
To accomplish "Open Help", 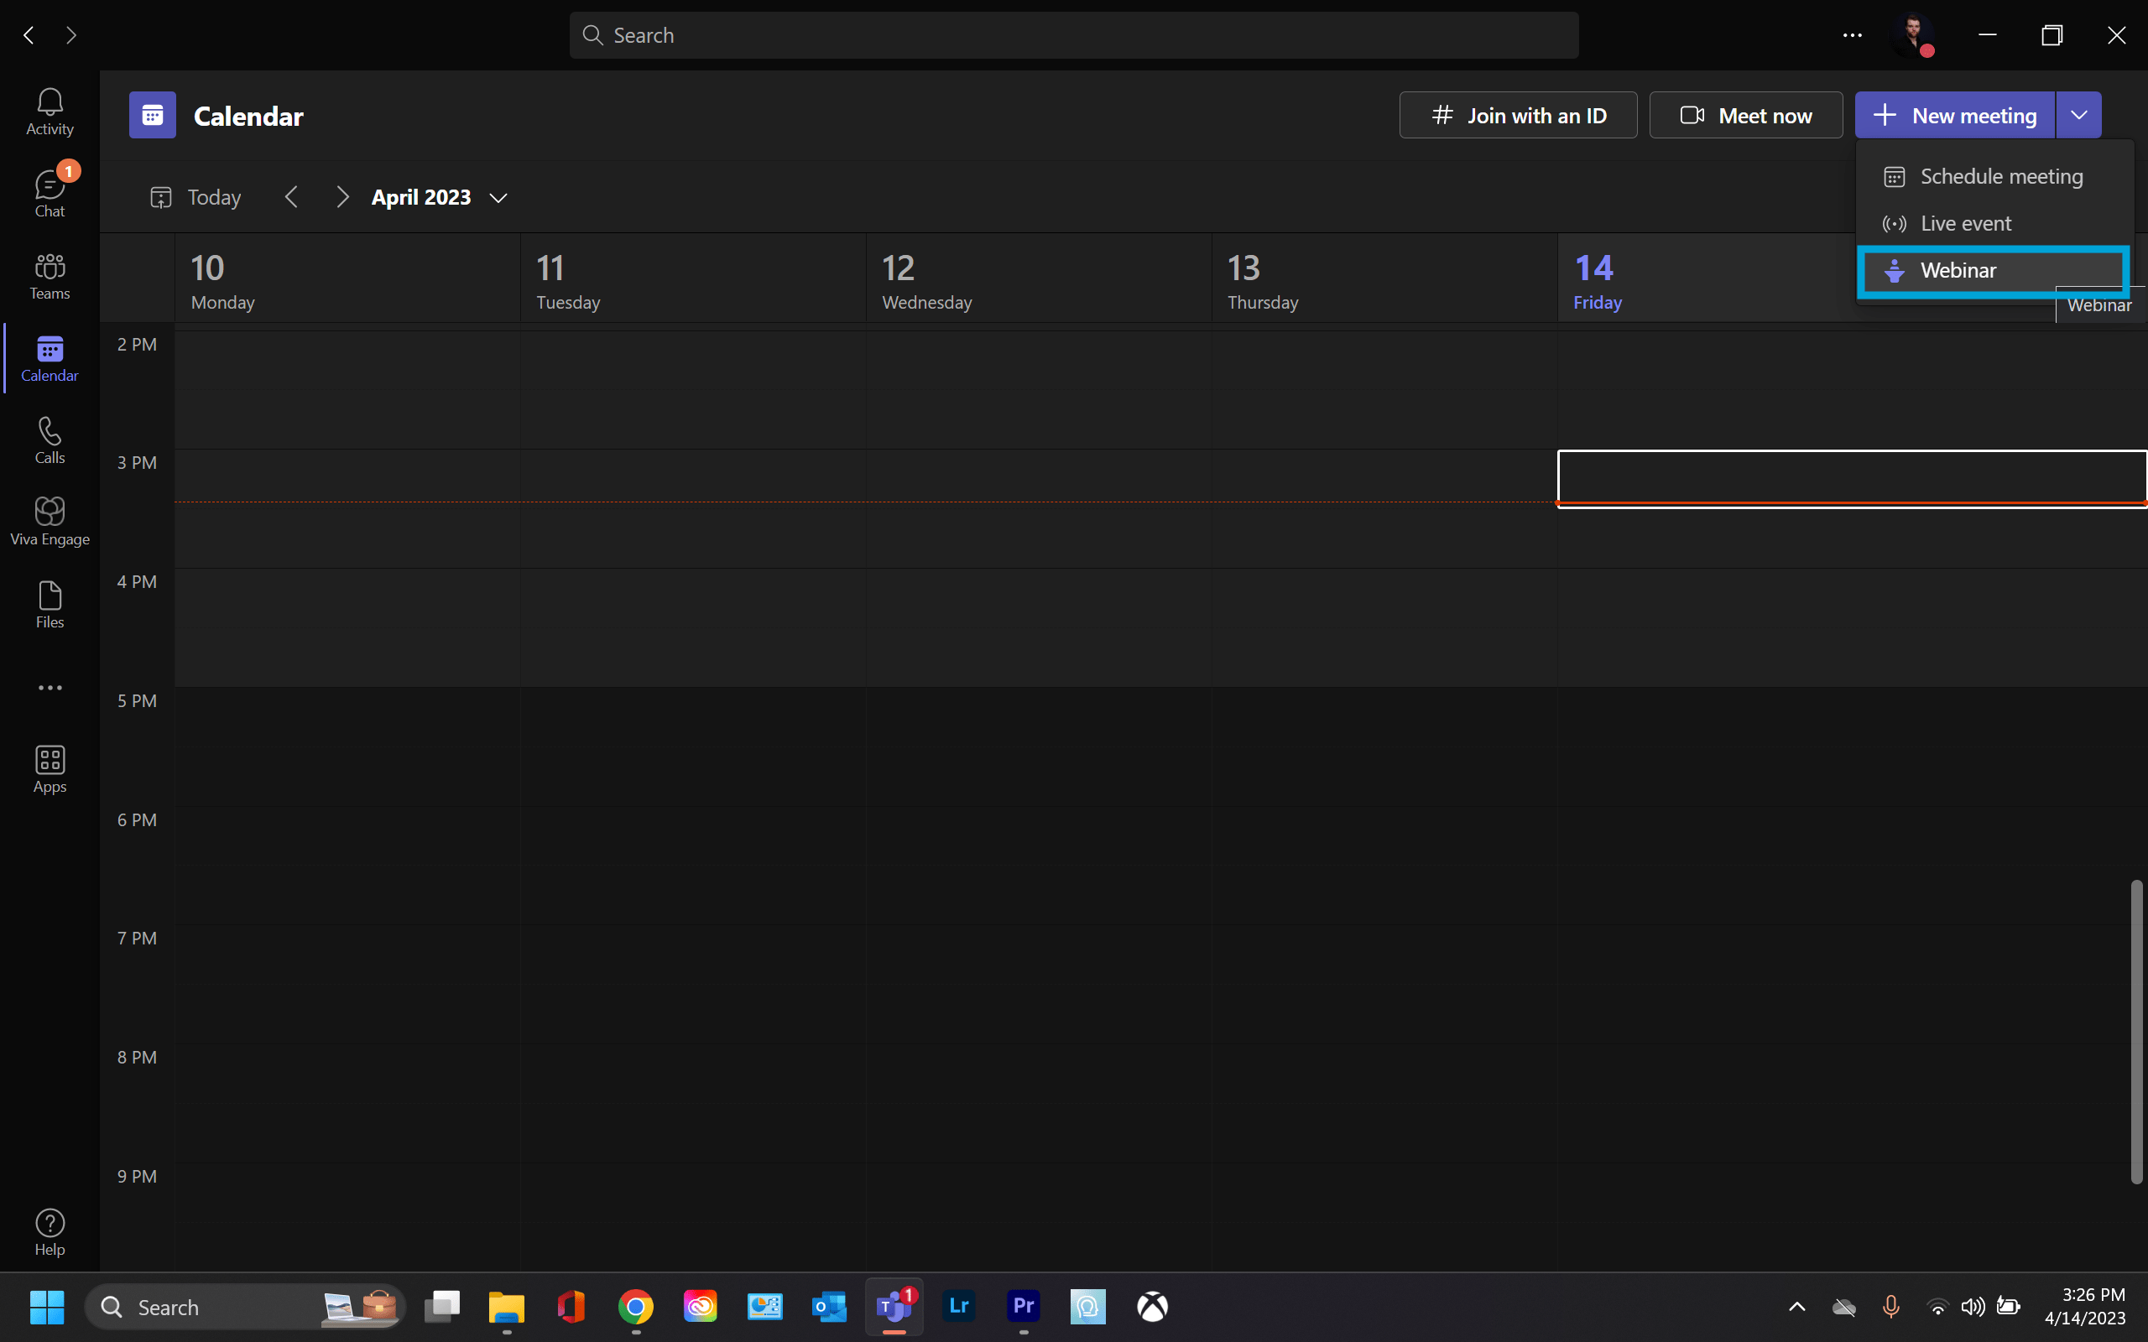I will tap(49, 1230).
